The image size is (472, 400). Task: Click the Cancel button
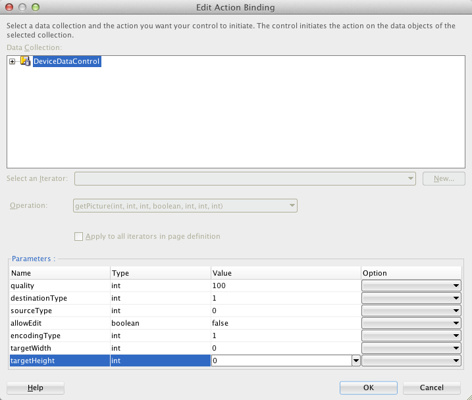pyautogui.click(x=432, y=388)
